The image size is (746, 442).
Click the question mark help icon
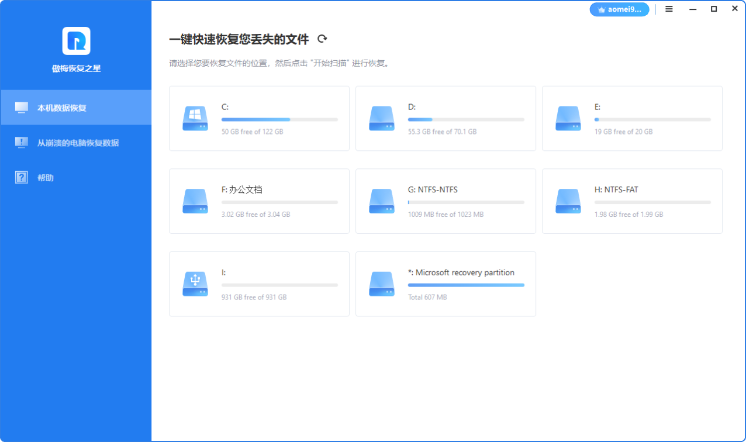(22, 177)
